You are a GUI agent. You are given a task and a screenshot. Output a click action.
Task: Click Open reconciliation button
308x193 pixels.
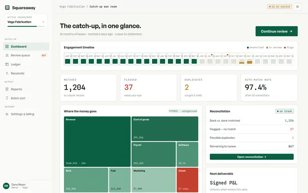tap(251, 157)
